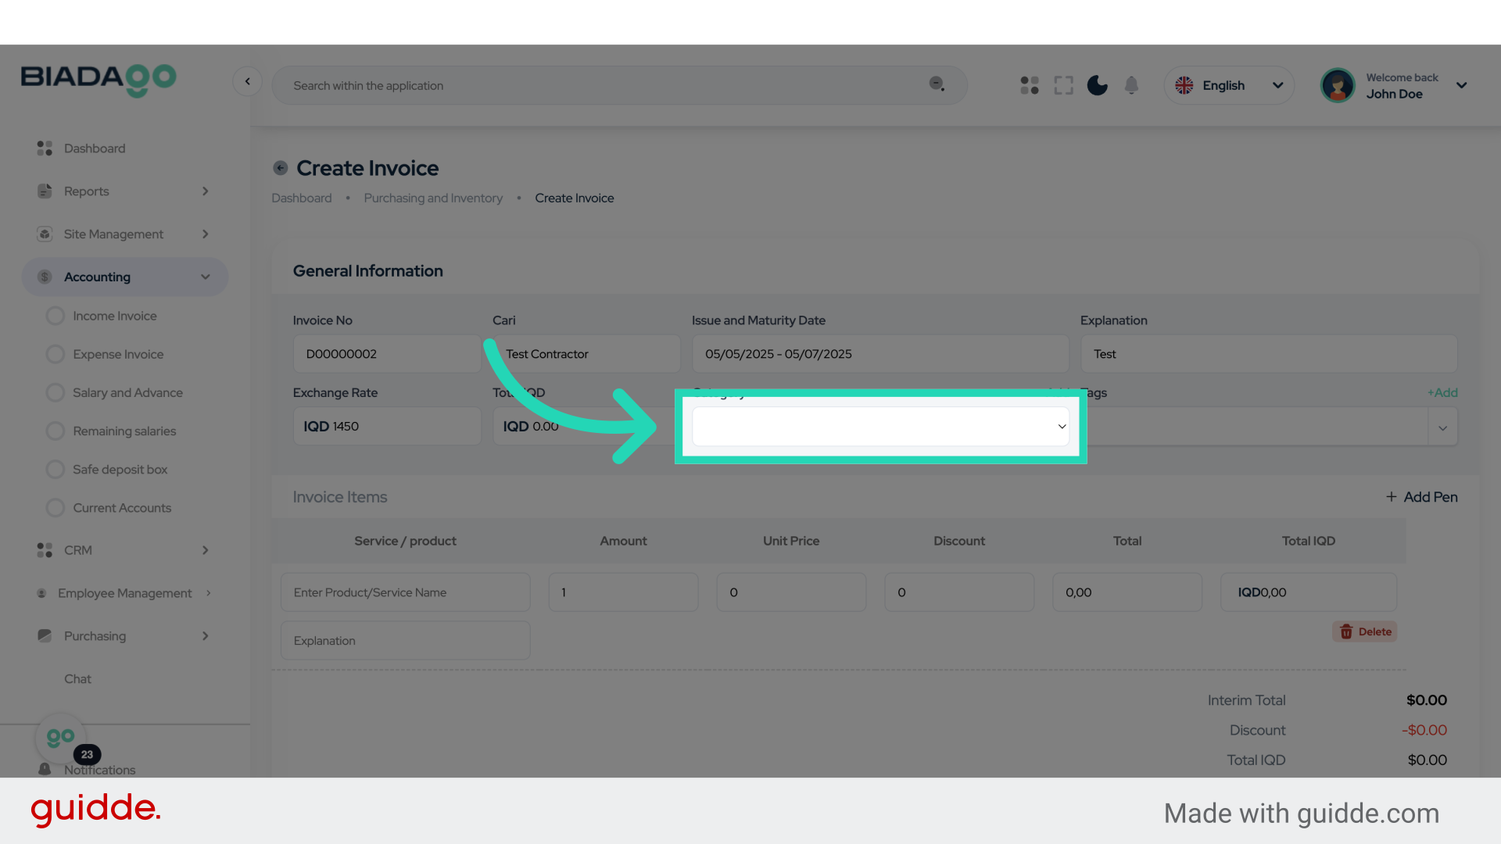1501x844 pixels.
Task: Delete the invoice item row
Action: coord(1364,631)
